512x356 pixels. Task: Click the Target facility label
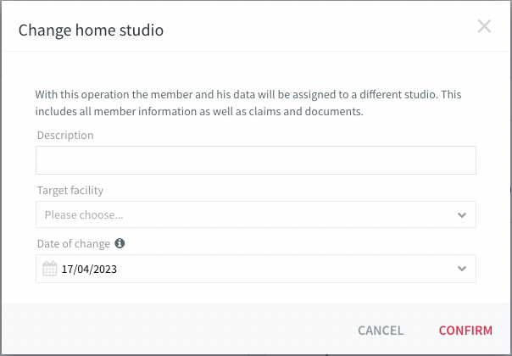tap(70, 190)
